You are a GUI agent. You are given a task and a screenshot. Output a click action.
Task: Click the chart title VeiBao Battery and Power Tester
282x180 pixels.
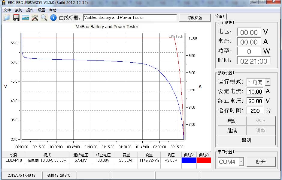pyautogui.click(x=107, y=27)
